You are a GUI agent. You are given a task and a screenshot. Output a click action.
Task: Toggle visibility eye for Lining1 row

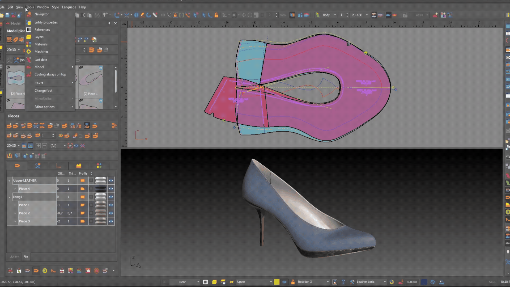[111, 197]
